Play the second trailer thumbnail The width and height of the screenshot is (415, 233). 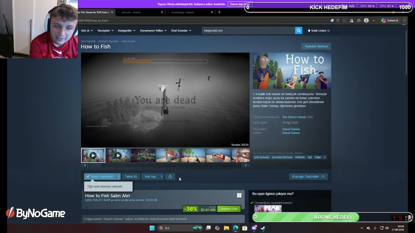coord(118,155)
